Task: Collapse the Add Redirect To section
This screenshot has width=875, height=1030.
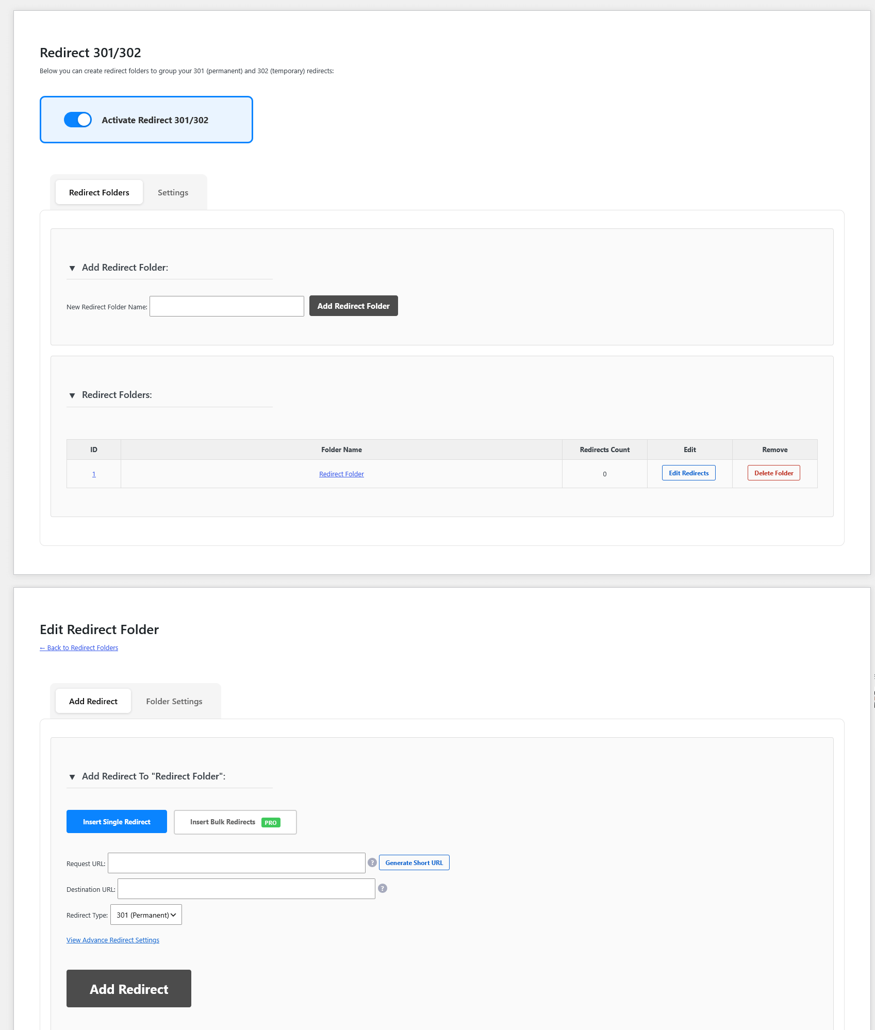Action: tap(72, 777)
